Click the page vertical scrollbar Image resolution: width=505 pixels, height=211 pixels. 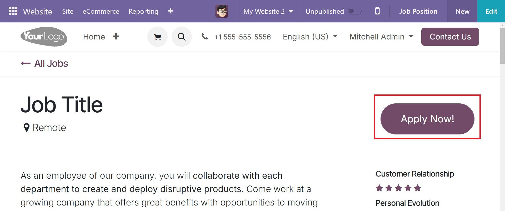click(502, 117)
